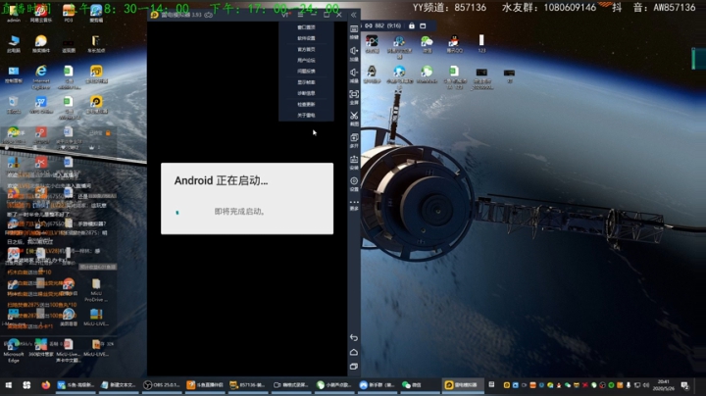
Task: Click the 'Android 正在启动...' dialog title
Action: coord(221,181)
